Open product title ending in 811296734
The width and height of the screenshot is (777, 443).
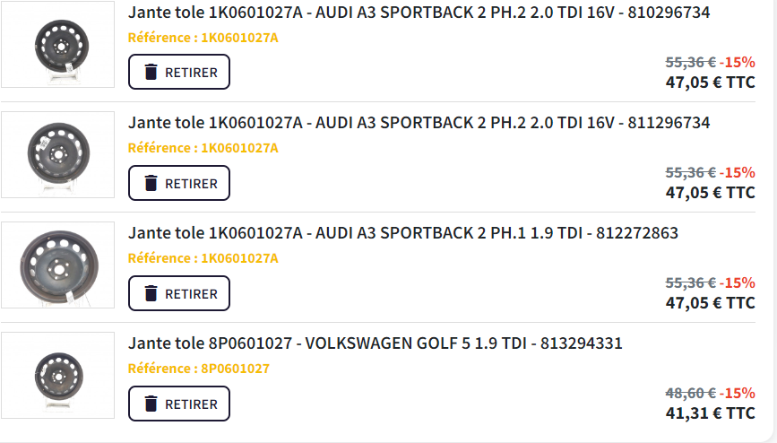[419, 123]
